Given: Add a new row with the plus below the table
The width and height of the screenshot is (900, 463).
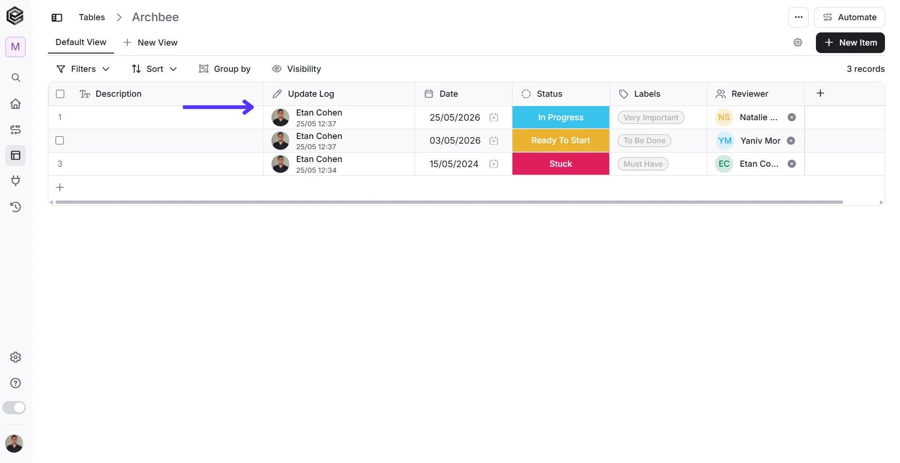Looking at the screenshot, I should 60,187.
